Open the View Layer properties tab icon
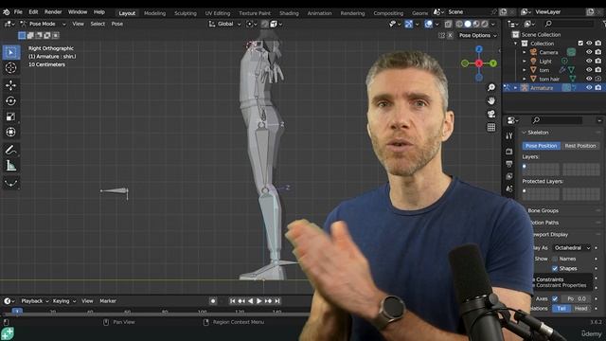Screen dimensions: 606x341 pyautogui.click(x=509, y=176)
